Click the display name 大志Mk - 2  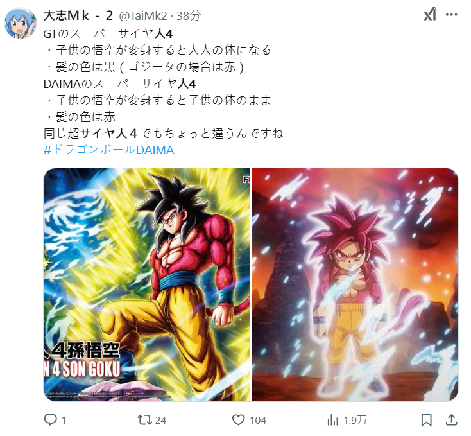[x=78, y=15]
